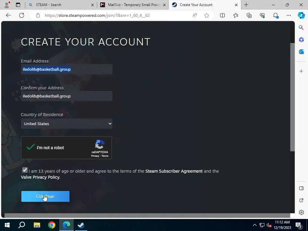Open Outlook in the sidebar

(301, 52)
